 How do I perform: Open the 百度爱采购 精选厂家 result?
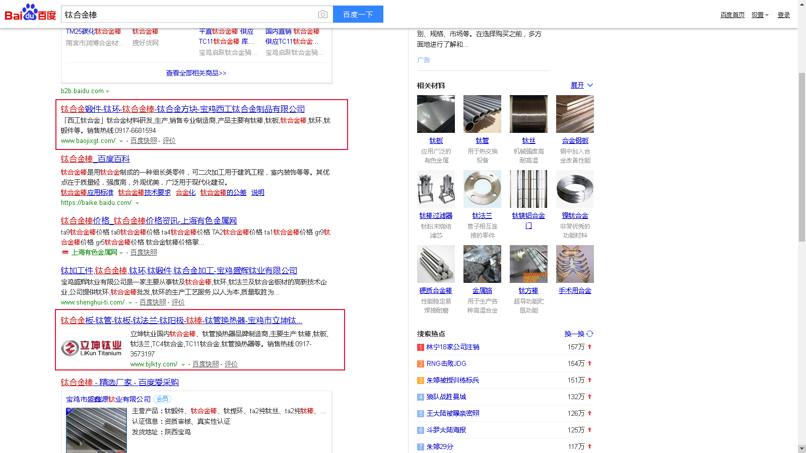[x=119, y=382]
